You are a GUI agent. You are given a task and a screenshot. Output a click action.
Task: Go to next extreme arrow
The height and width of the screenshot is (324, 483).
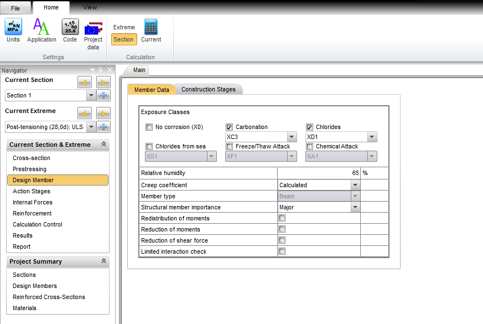tap(103, 114)
